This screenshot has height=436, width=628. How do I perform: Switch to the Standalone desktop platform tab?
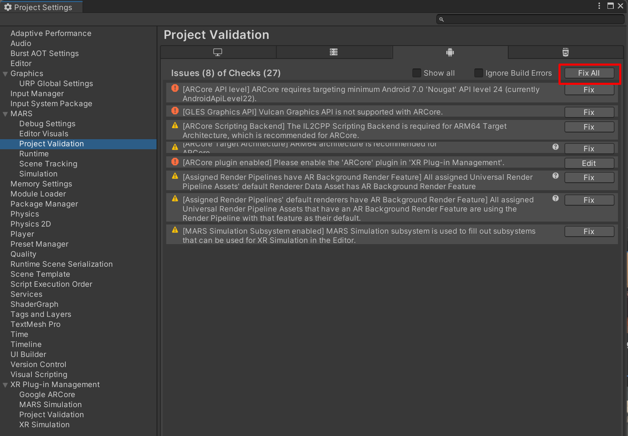click(218, 52)
